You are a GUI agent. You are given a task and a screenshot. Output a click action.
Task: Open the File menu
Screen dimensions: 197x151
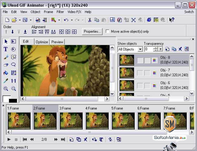pyautogui.click(x=5, y=12)
